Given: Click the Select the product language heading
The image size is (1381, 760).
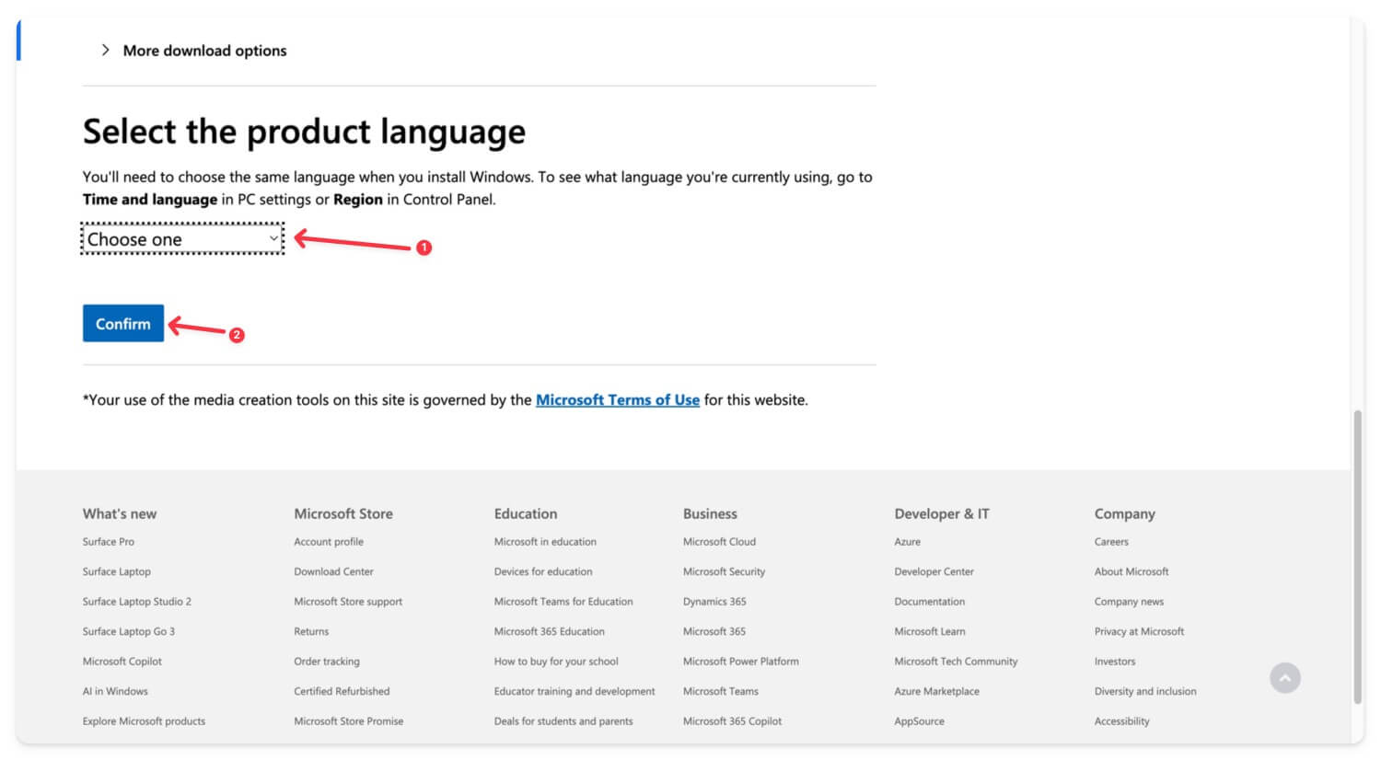Looking at the screenshot, I should tap(304, 132).
